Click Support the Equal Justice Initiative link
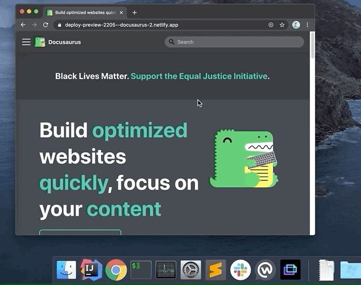 [199, 76]
